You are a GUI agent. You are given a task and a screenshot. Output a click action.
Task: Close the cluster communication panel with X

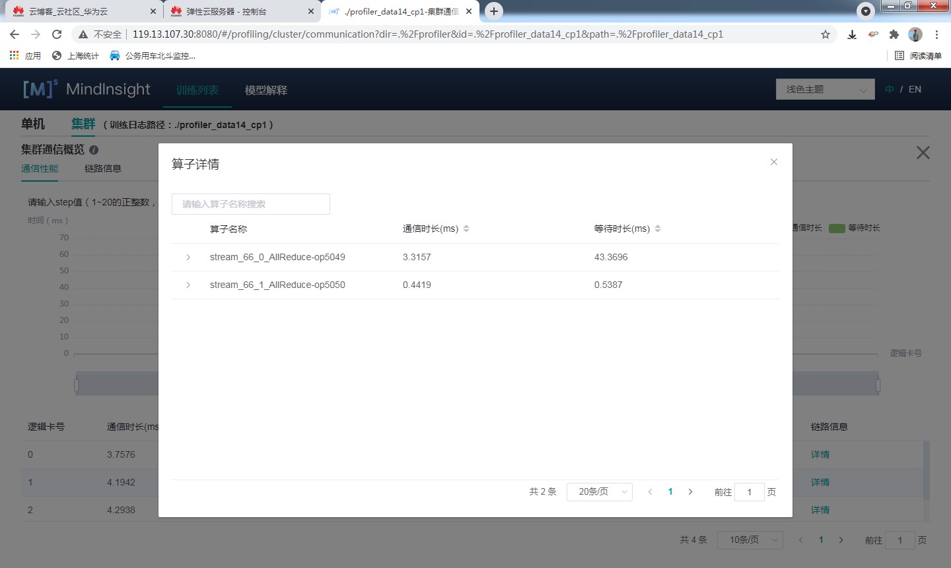coord(923,153)
